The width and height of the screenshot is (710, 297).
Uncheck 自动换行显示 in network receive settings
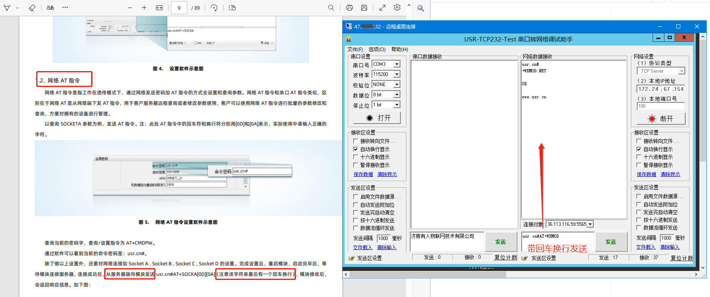pos(639,149)
